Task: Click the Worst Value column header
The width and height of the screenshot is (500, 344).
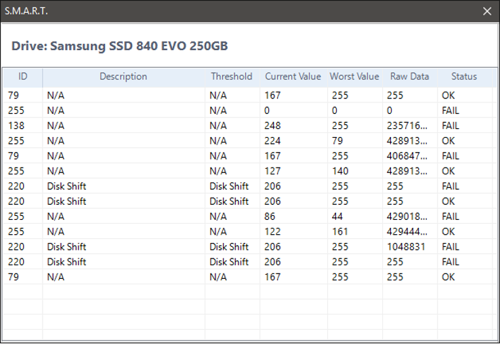Action: pyautogui.click(x=354, y=77)
